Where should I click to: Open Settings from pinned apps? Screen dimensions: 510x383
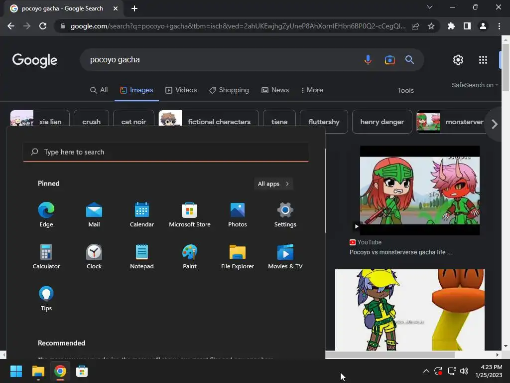click(285, 214)
